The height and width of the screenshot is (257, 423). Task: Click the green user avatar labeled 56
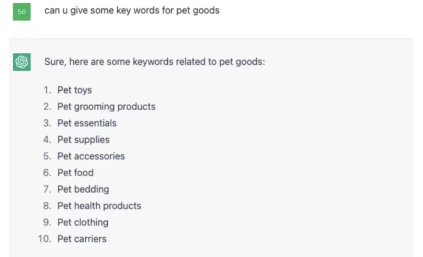tap(21, 12)
